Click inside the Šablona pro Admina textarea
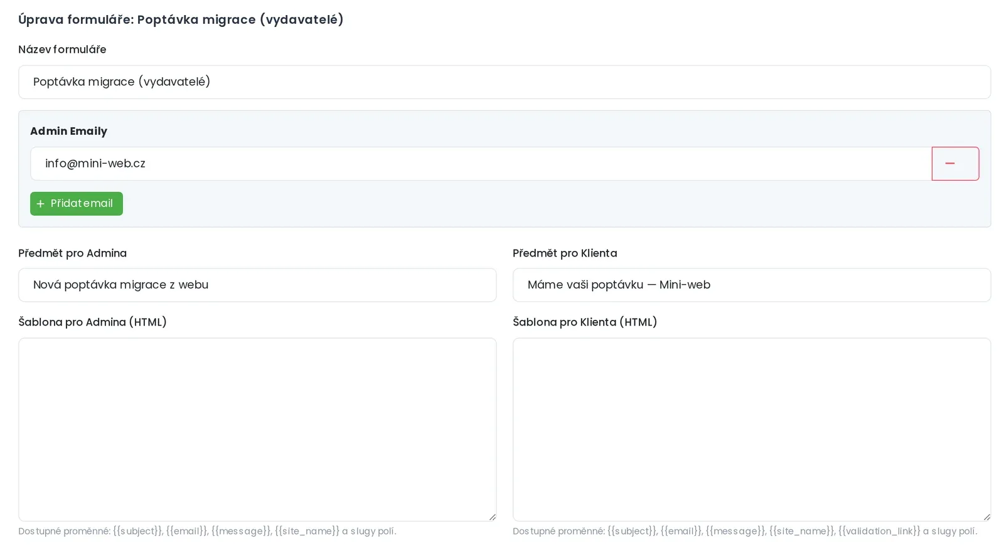This screenshot has height=547, width=1004. click(257, 430)
